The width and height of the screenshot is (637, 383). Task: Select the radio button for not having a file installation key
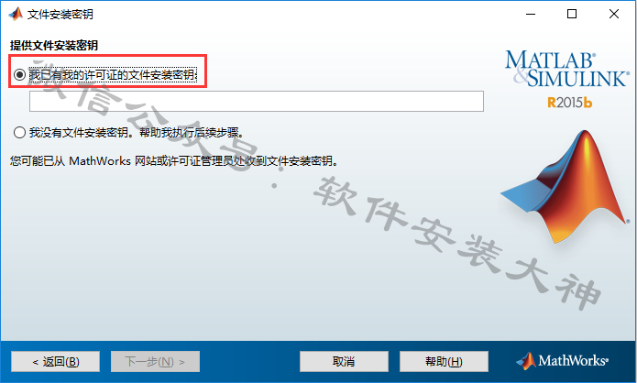pos(19,133)
